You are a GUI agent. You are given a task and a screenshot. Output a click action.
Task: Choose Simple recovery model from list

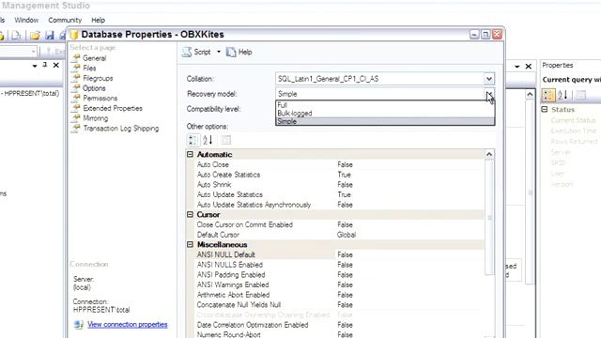385,121
